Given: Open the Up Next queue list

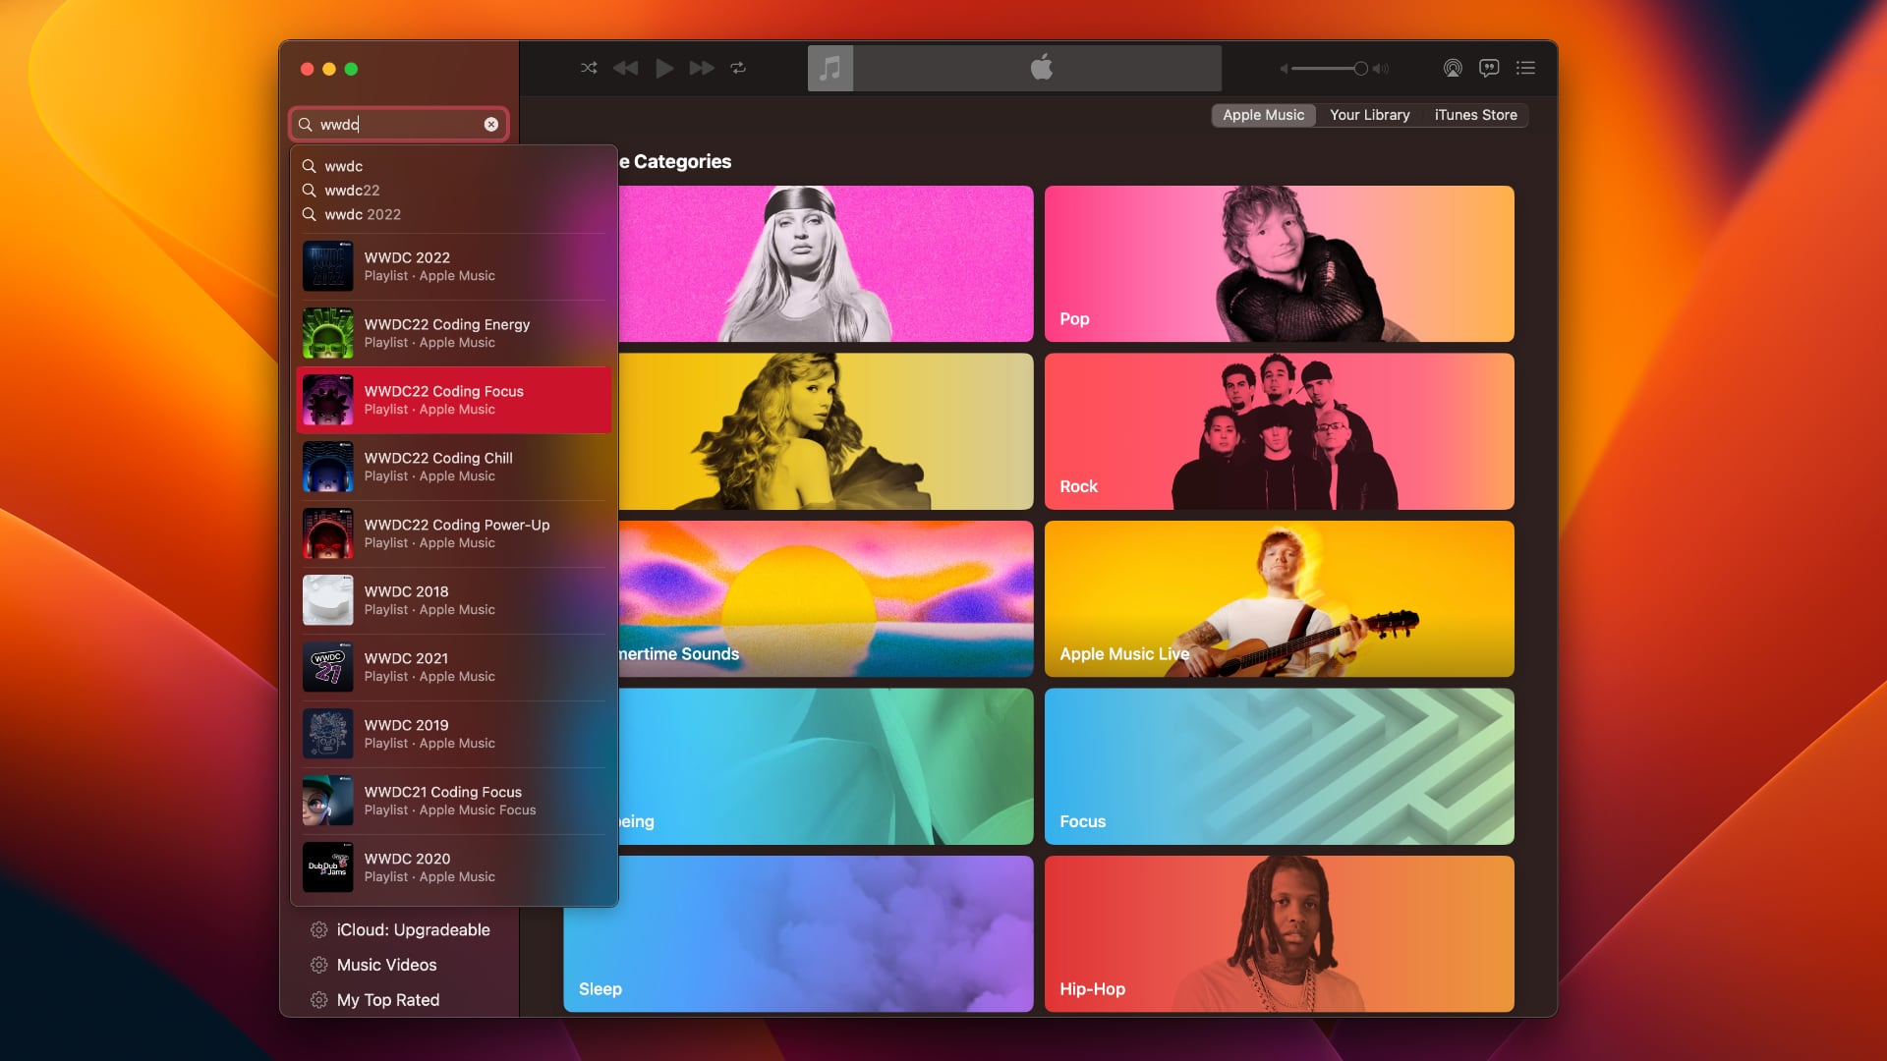Looking at the screenshot, I should (x=1525, y=68).
